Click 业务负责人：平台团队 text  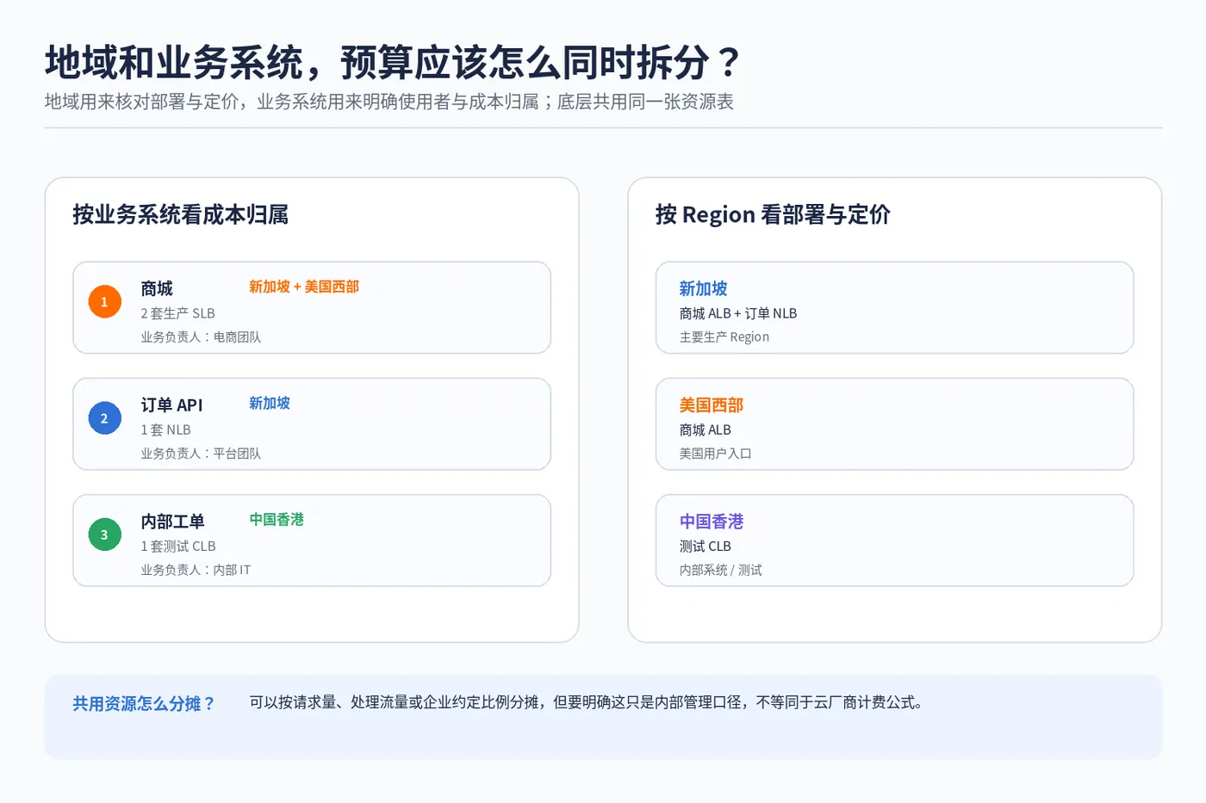coord(201,454)
